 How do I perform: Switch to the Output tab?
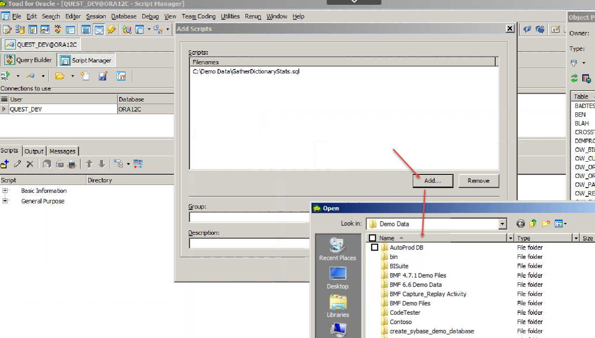[34, 151]
